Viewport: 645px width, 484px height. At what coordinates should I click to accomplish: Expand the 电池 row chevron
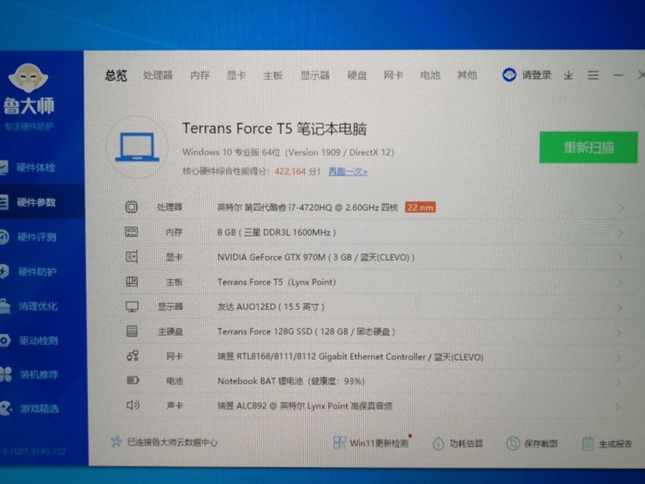point(618,383)
